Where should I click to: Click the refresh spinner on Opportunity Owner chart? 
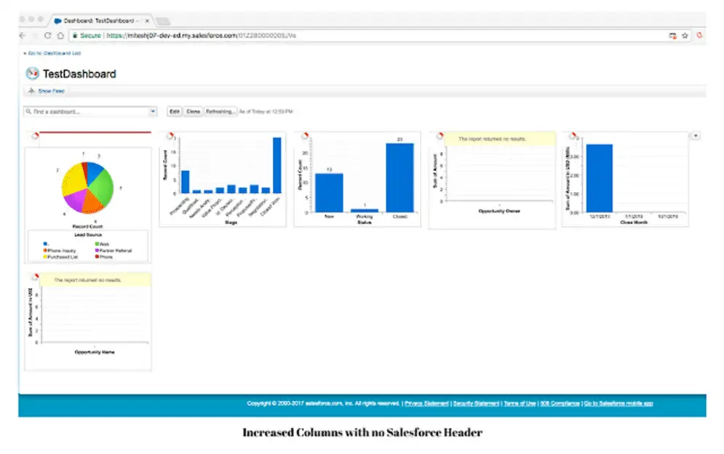[439, 135]
